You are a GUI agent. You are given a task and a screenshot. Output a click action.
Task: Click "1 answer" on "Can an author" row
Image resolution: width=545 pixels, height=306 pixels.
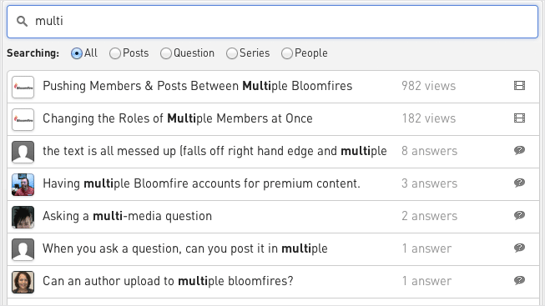(426, 281)
